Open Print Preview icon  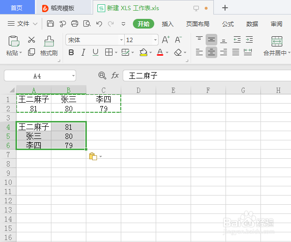click(x=87, y=24)
